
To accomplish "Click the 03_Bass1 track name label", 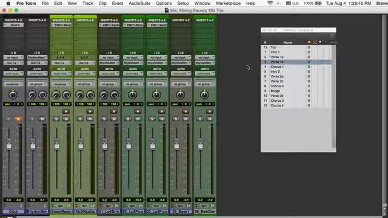I will click(x=181, y=211).
